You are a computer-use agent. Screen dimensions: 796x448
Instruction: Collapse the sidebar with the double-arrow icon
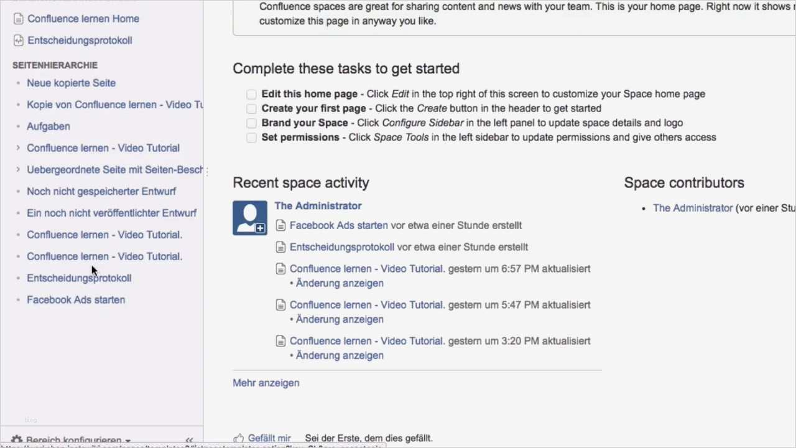(x=189, y=440)
